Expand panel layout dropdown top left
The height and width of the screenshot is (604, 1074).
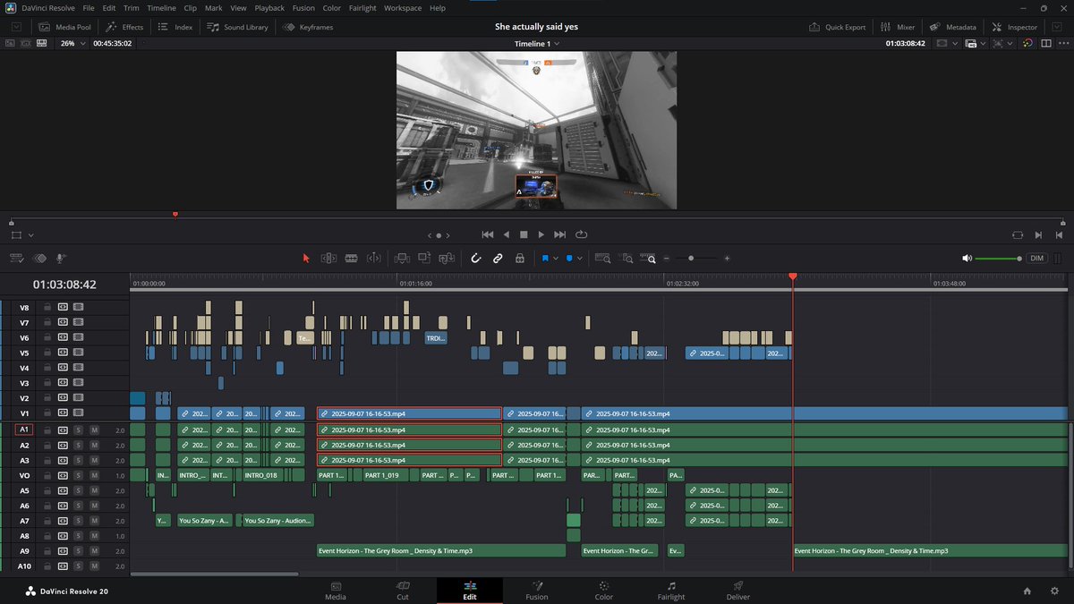[x=16, y=27]
